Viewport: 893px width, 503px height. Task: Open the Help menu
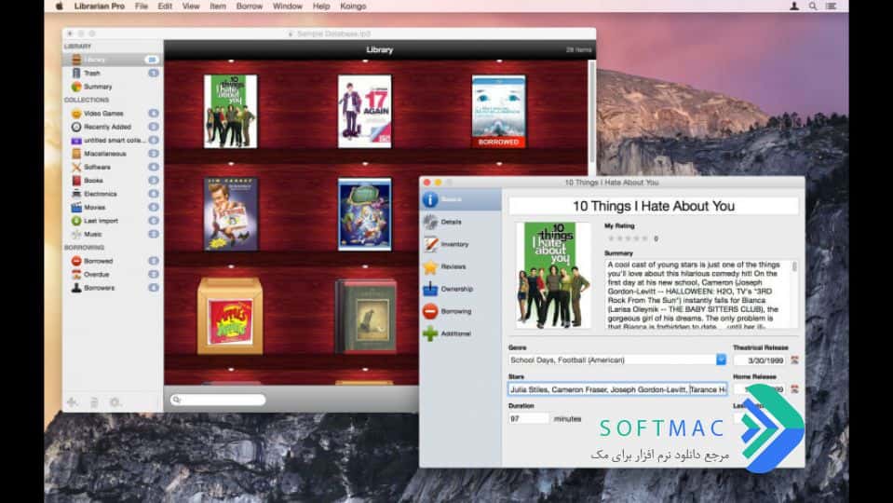(x=321, y=7)
